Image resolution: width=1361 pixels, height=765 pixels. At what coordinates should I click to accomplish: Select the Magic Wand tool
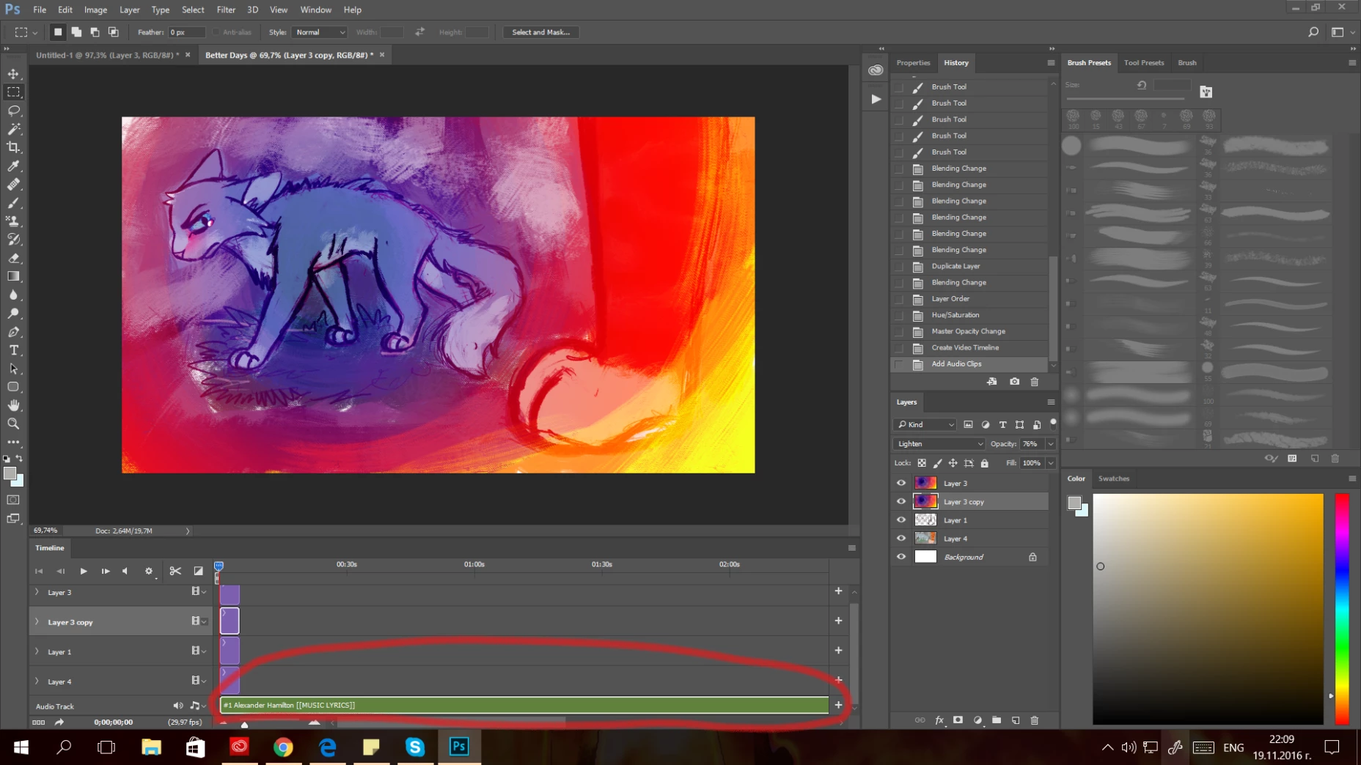[13, 129]
